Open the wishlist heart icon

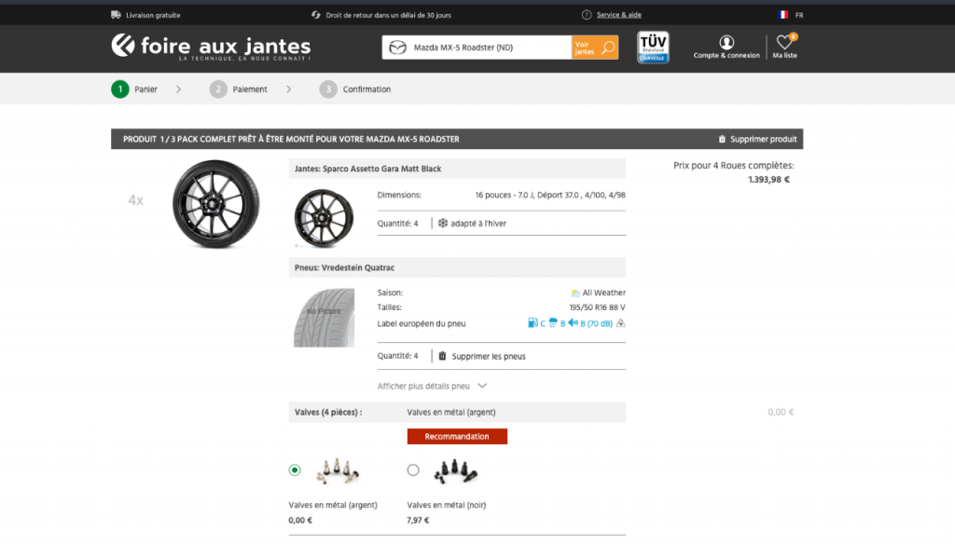click(784, 41)
